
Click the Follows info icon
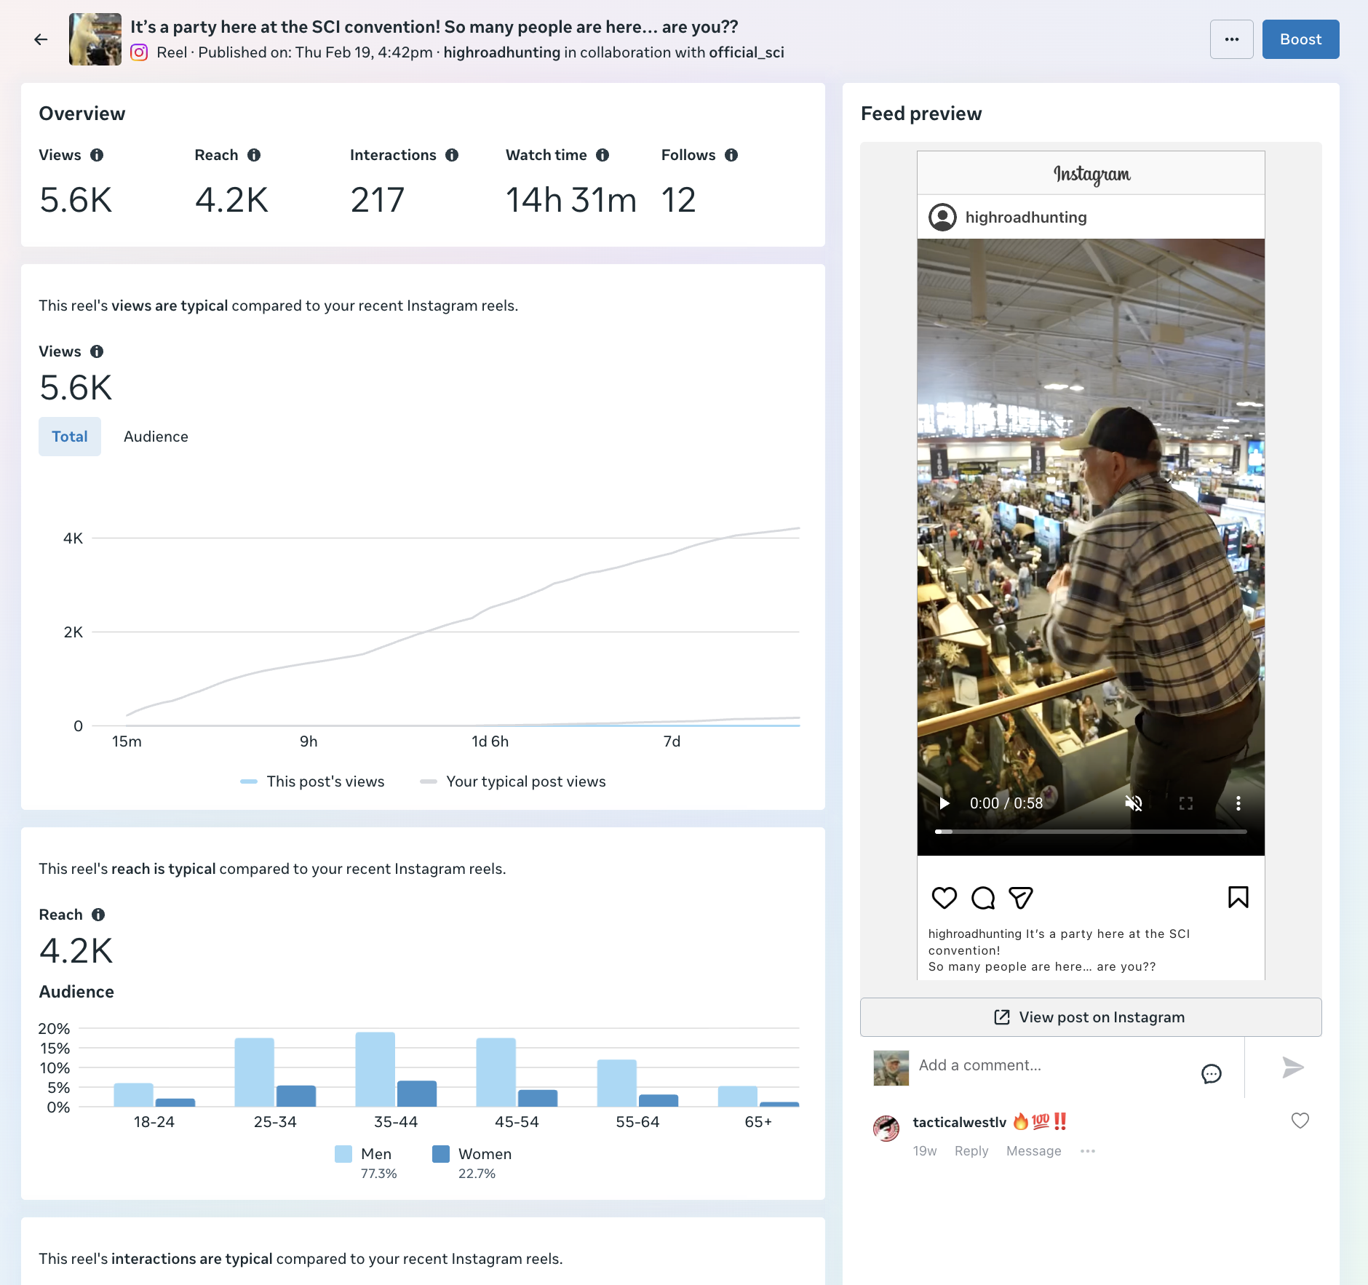tap(731, 155)
